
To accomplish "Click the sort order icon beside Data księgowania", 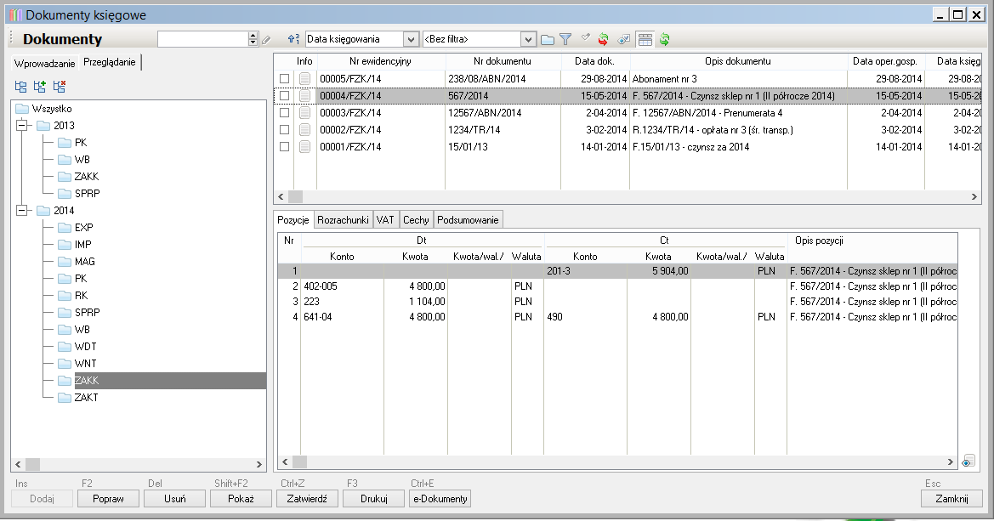I will [x=293, y=39].
